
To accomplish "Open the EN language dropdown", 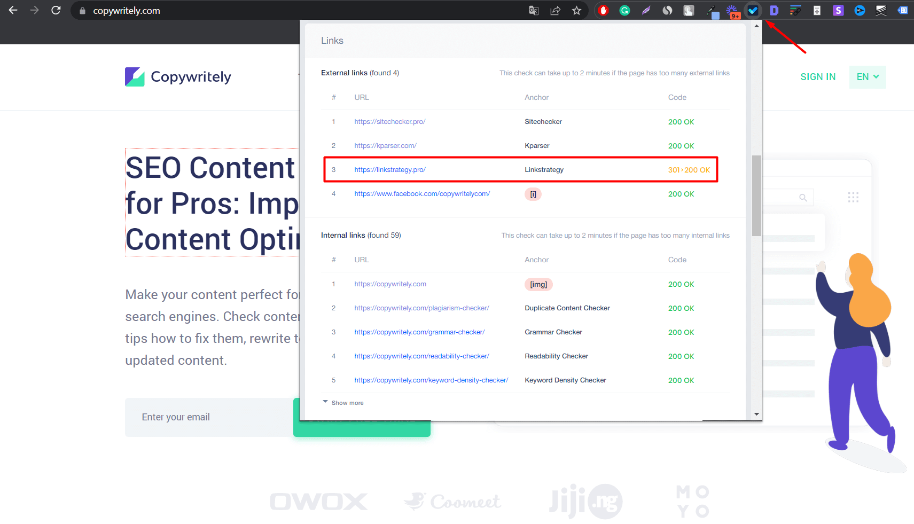I will pyautogui.click(x=868, y=77).
